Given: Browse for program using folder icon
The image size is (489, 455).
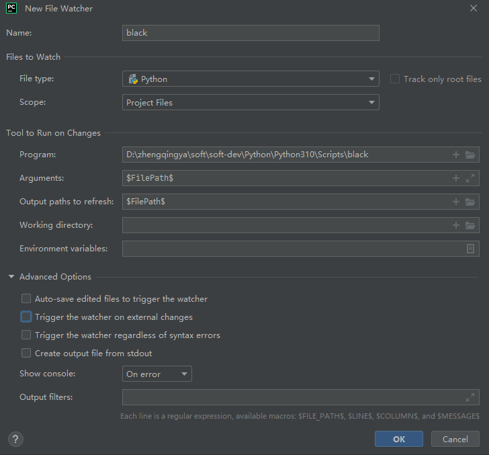Looking at the screenshot, I should pyautogui.click(x=470, y=155).
